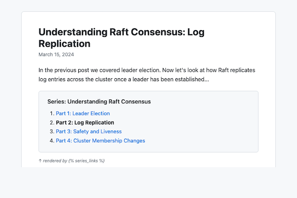The height and width of the screenshot is (198, 297).
Task: Click the up arrow in the rendered-by caption
Action: [40, 161]
